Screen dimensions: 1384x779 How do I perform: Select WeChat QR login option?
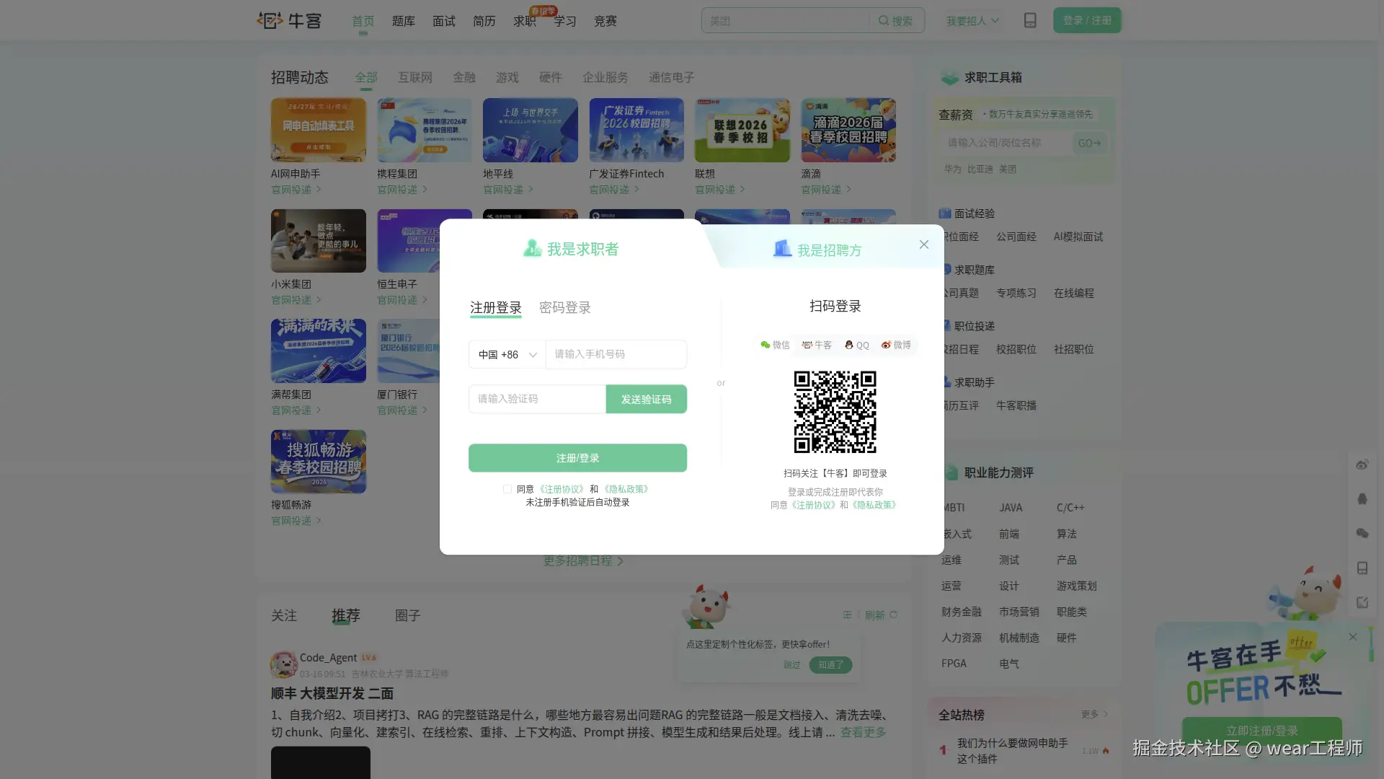coord(775,346)
